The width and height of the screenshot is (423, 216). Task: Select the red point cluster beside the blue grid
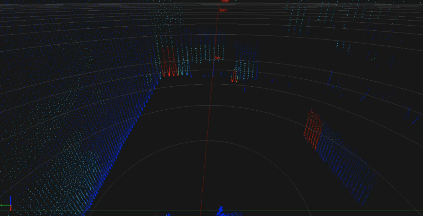pos(313,130)
